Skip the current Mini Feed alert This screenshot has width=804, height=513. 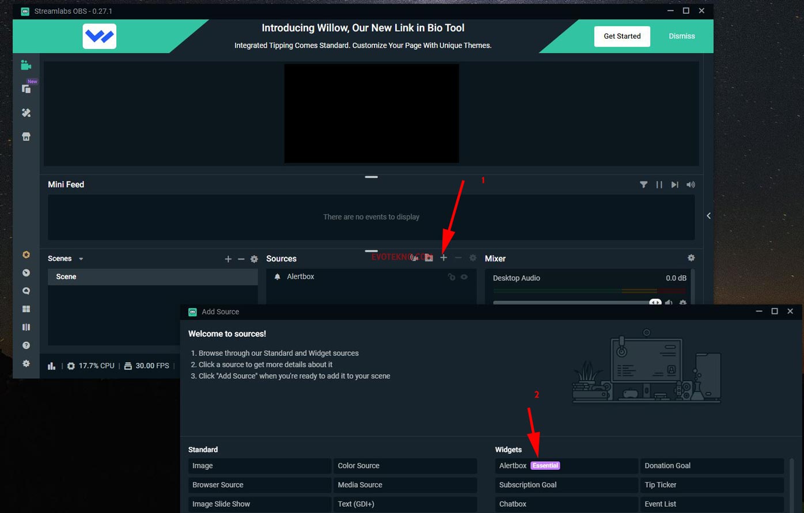coord(674,184)
